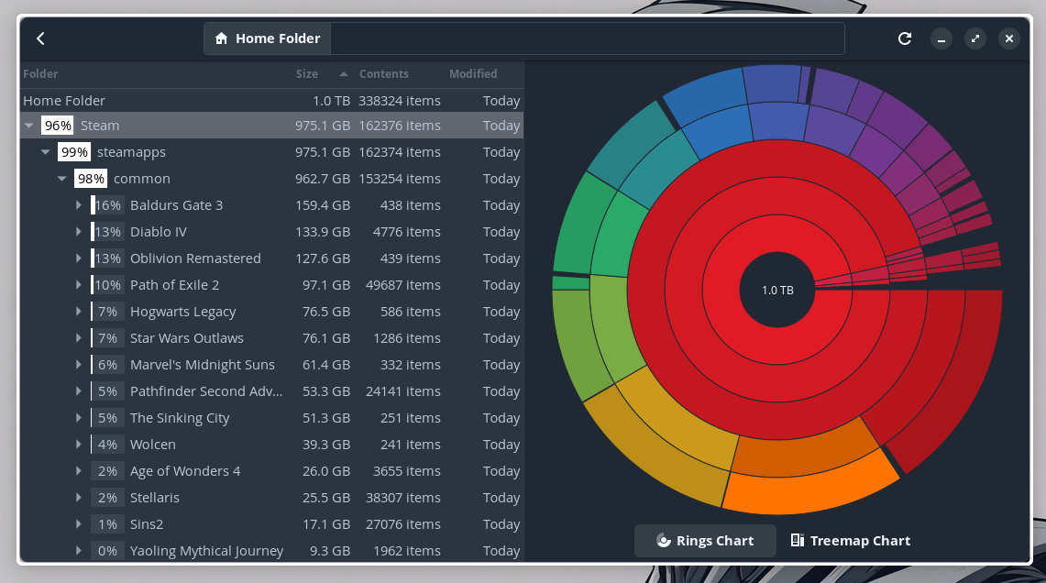Expand the Oblivion Remastered folder
Screen dimensions: 1046x583
(x=79, y=258)
